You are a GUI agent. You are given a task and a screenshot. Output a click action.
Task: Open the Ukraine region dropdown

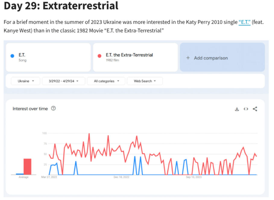pyautogui.click(x=26, y=81)
